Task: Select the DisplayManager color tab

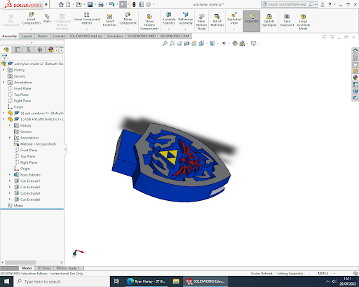Action: 50,50
